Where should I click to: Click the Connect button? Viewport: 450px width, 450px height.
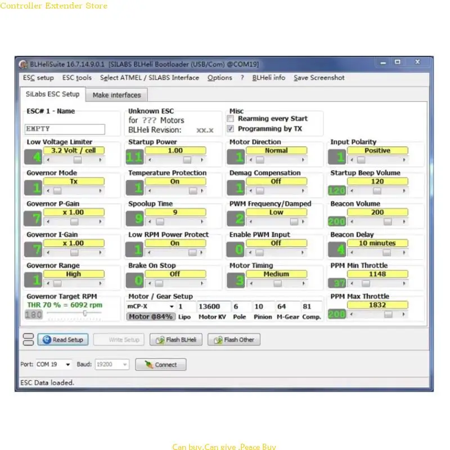[x=161, y=364]
